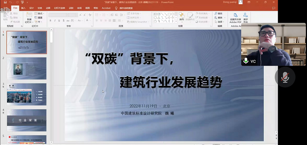
Task: Click the Find (查找) magnifier icon
Action: pos(216,14)
